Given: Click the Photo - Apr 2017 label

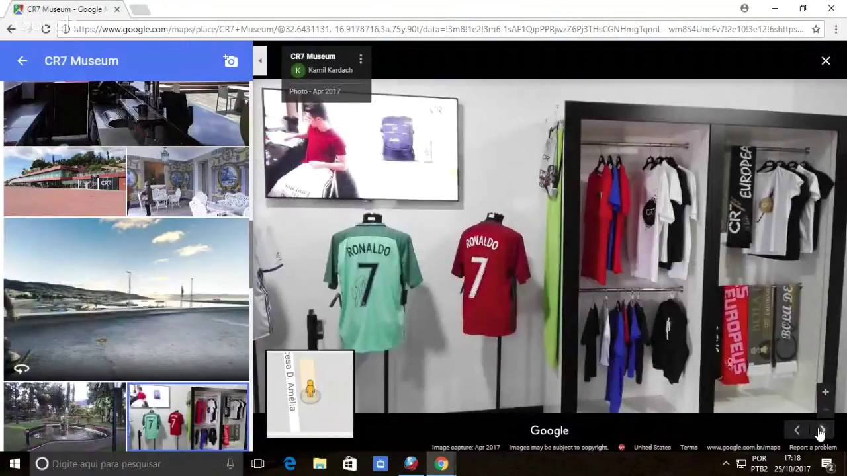Looking at the screenshot, I should click(314, 91).
